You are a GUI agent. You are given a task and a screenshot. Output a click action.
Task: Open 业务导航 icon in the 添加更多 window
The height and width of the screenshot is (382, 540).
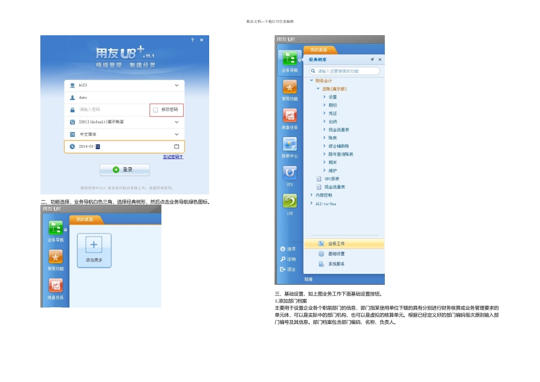pos(56,228)
